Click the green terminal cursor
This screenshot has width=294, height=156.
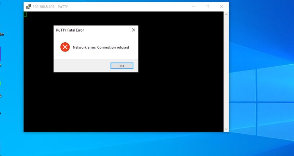pyautogui.click(x=25, y=14)
